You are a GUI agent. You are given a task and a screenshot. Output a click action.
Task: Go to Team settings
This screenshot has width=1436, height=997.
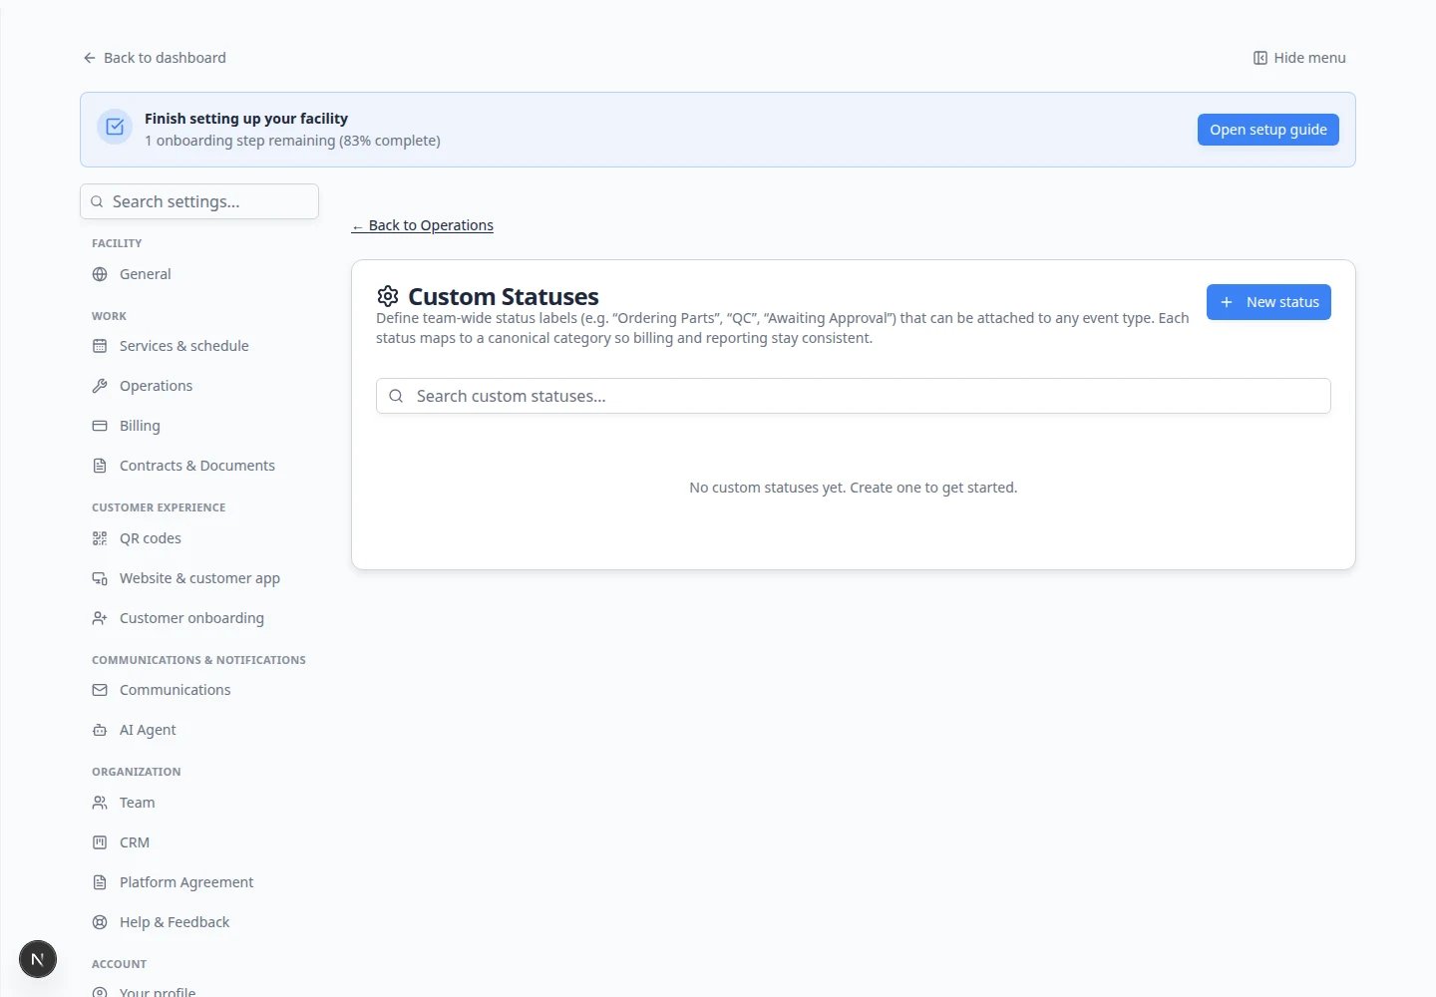point(199,803)
